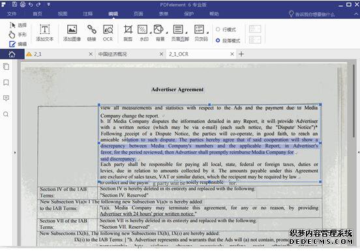Switch to the 视图 ribbon tab

[63, 14]
